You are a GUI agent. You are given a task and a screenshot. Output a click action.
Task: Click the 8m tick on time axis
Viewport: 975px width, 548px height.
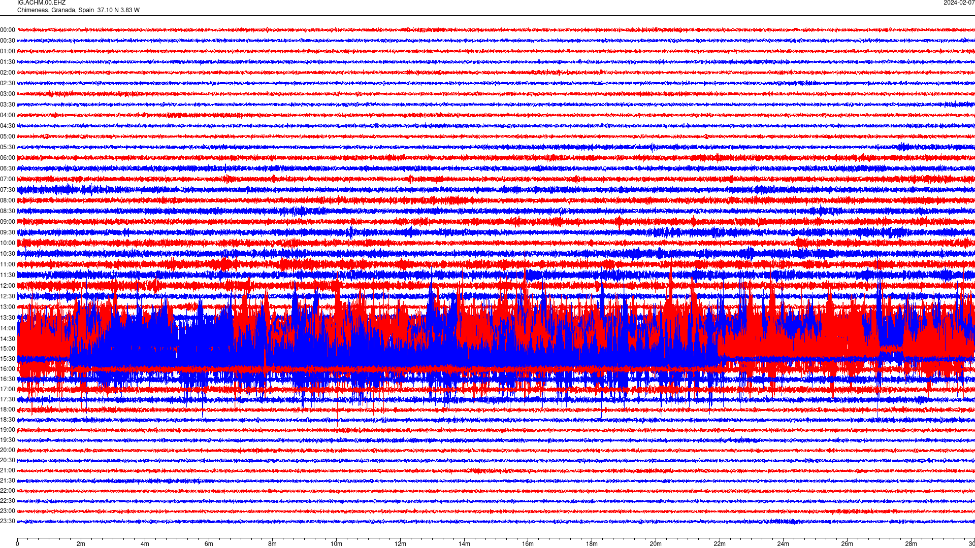coord(273,544)
